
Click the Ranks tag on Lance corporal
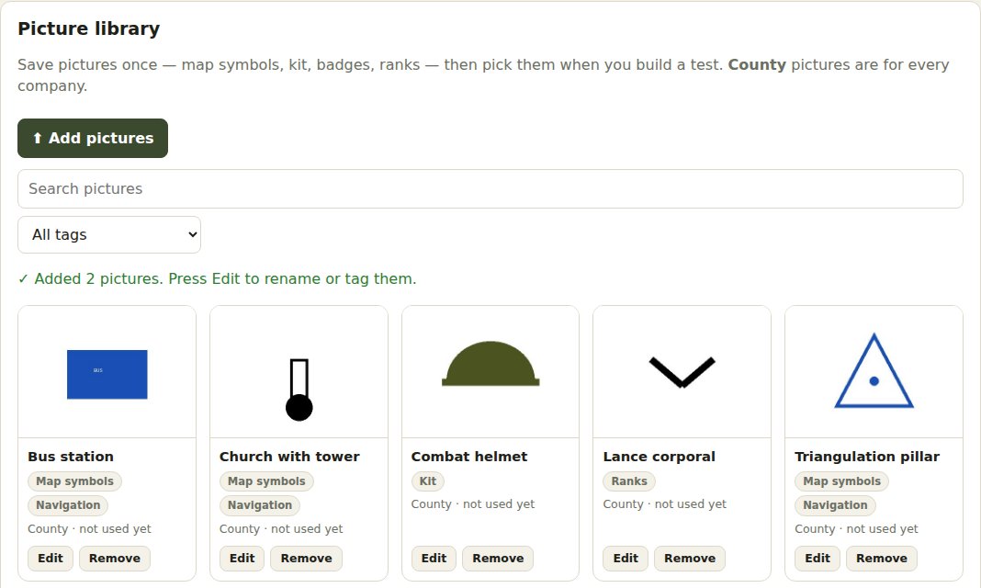click(x=629, y=481)
